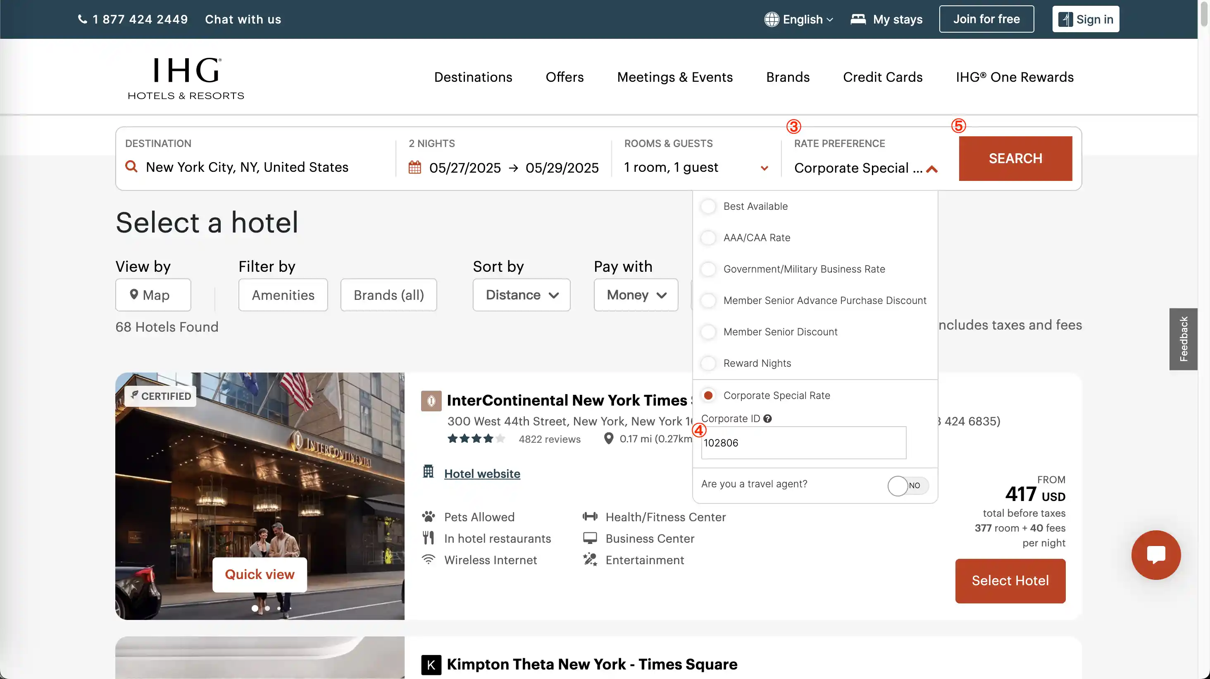Viewport: 1210px width, 679px height.
Task: Open the Brands (all) filter
Action: point(388,295)
